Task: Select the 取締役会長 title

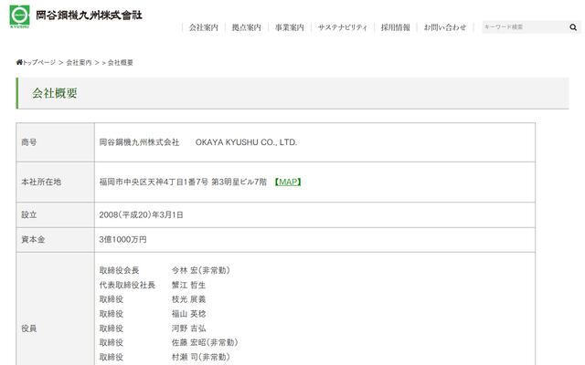Action: (119, 270)
